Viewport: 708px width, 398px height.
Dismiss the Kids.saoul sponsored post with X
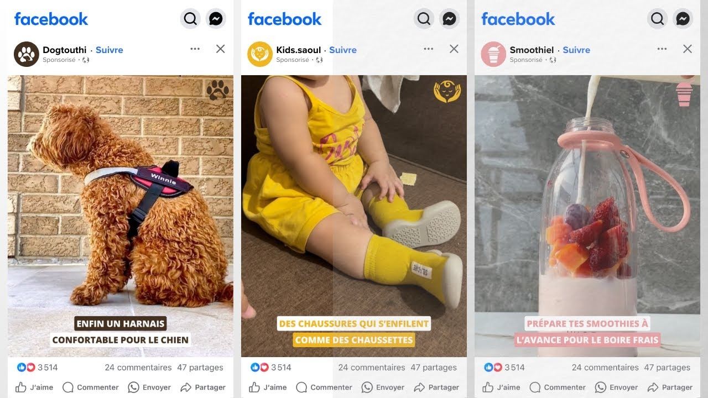coord(454,49)
